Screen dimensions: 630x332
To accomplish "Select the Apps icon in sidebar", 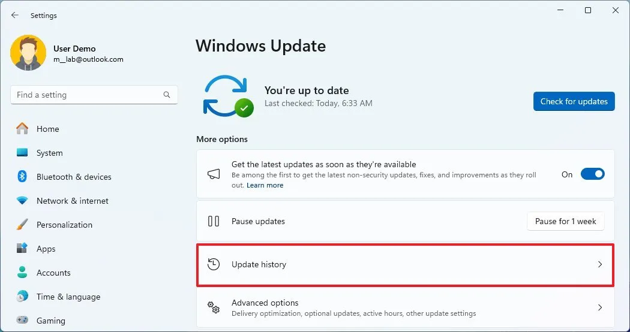I will coord(22,248).
